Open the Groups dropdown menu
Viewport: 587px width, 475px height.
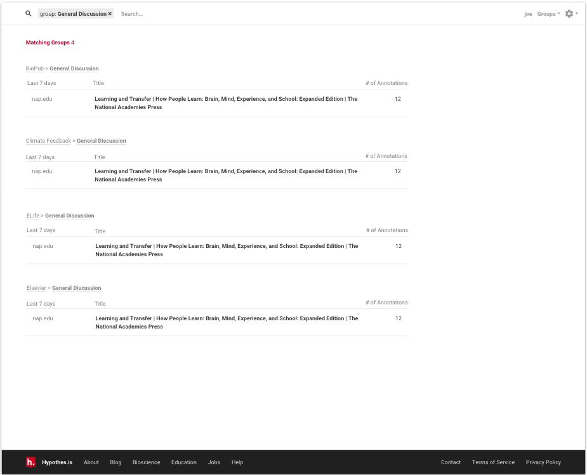pyautogui.click(x=548, y=14)
